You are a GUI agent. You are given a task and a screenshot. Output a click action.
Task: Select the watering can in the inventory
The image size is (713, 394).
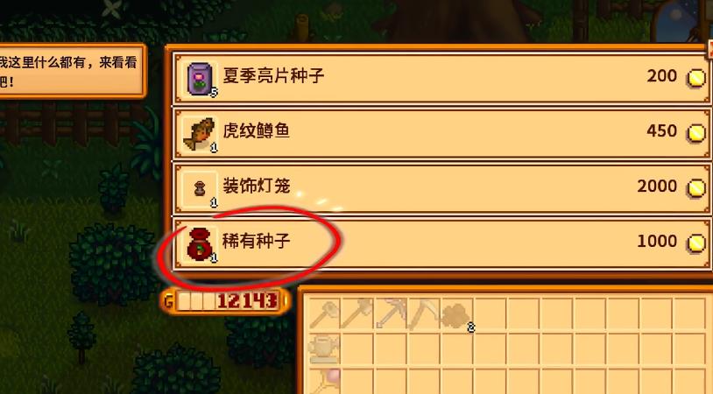[x=324, y=348]
